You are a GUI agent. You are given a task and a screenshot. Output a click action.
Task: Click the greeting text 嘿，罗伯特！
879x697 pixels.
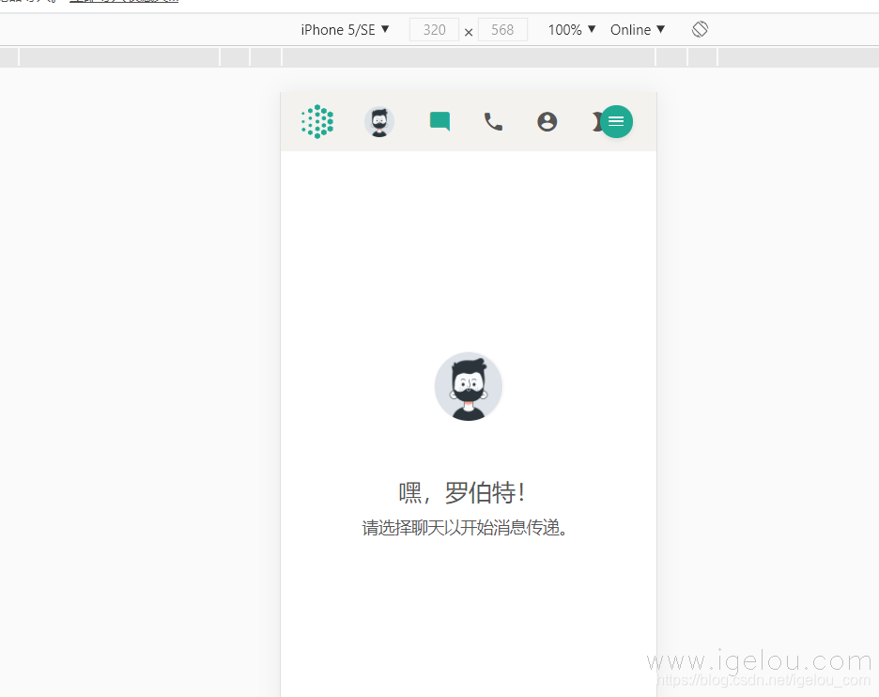pos(468,492)
